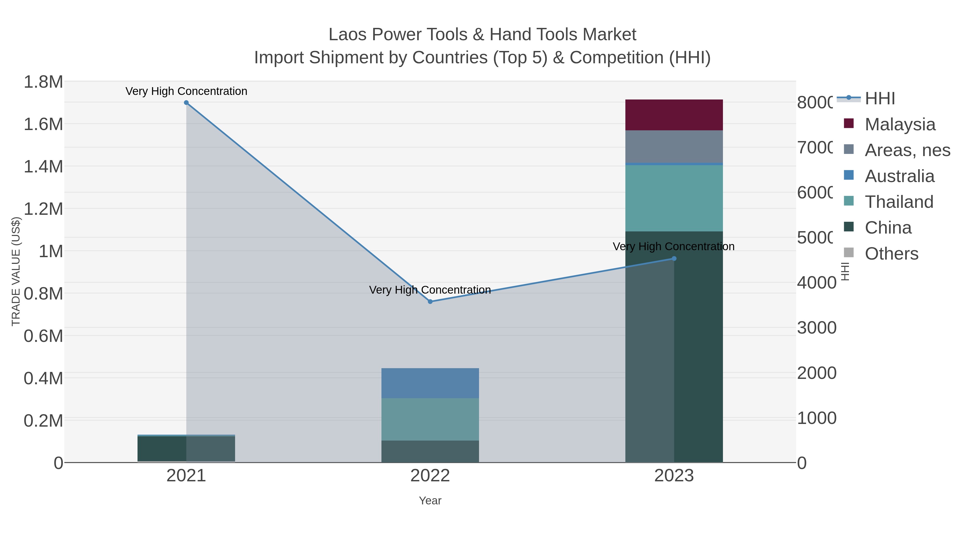The width and height of the screenshot is (965, 543).
Task: Click the HHI right axis title
Action: click(845, 271)
